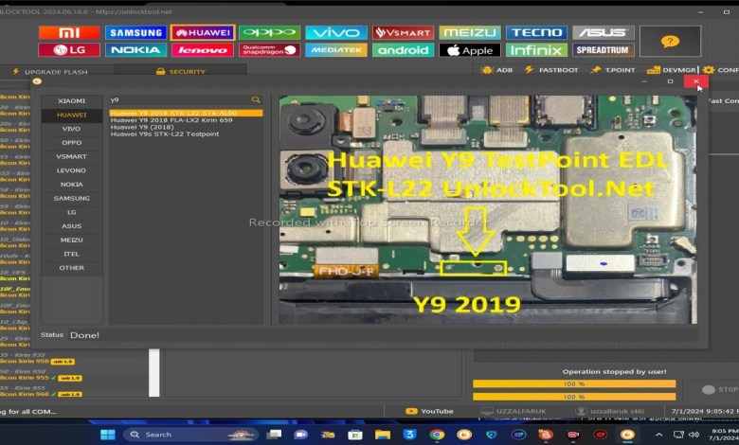Click the lower 100% progress bar
This screenshot has height=445, width=739.
574,397
